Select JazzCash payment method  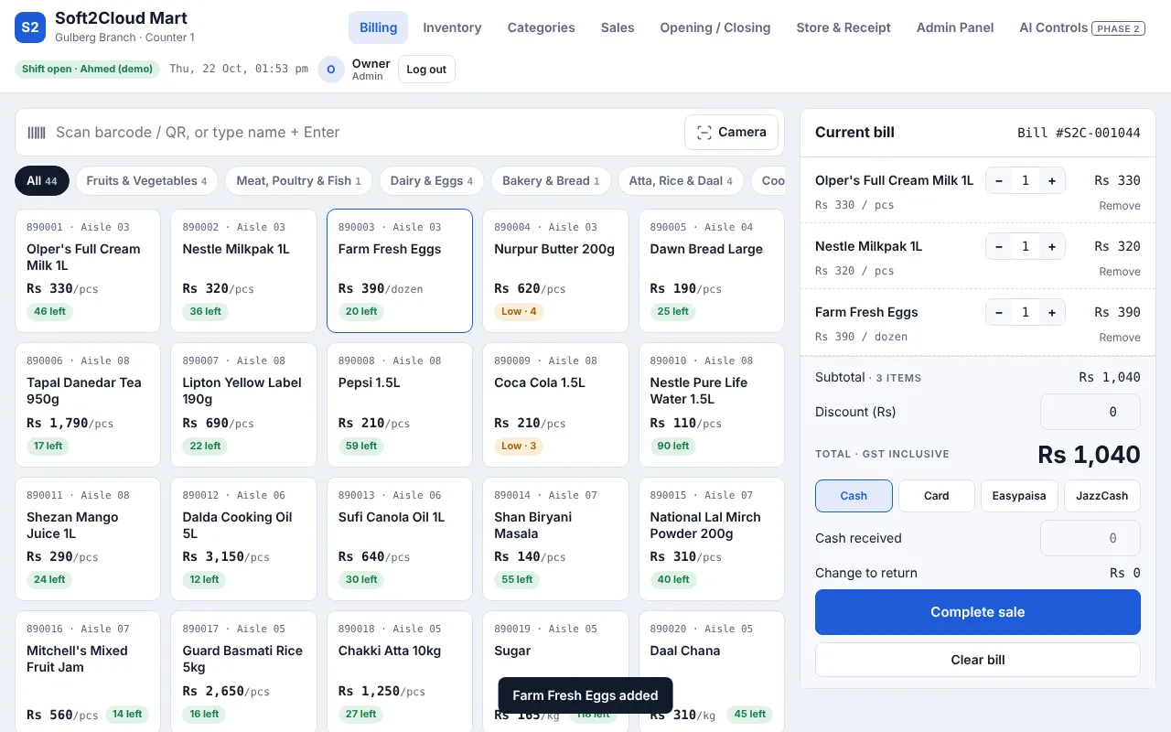pos(1102,496)
